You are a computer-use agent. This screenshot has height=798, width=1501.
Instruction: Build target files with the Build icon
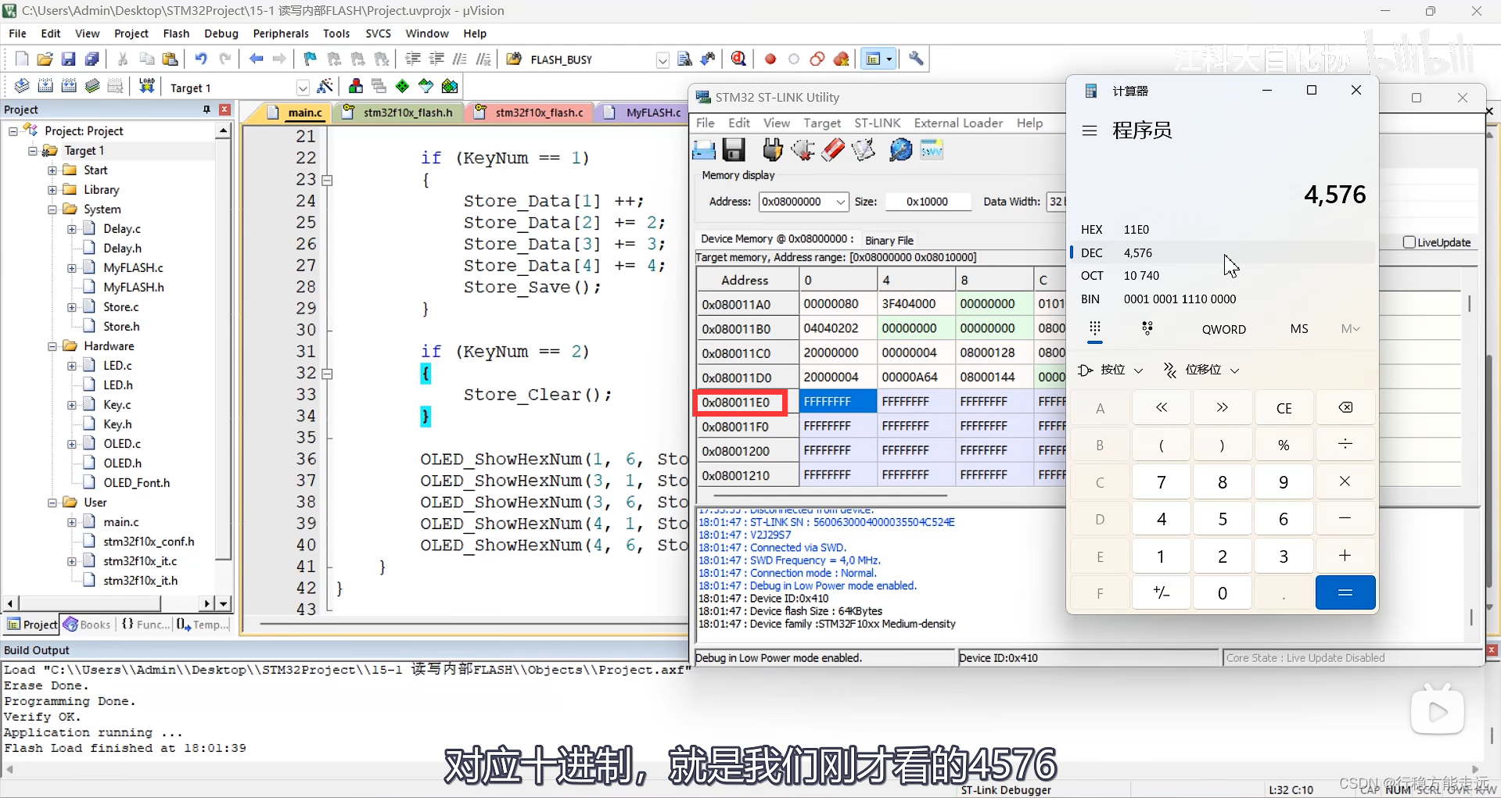click(45, 87)
